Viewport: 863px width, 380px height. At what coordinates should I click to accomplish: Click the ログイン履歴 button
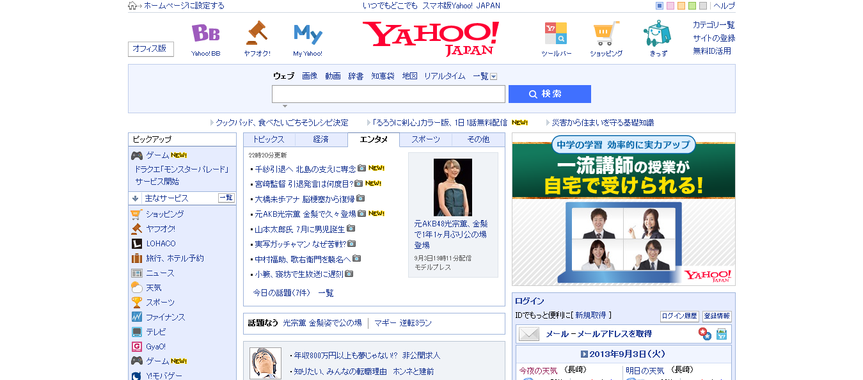[679, 316]
